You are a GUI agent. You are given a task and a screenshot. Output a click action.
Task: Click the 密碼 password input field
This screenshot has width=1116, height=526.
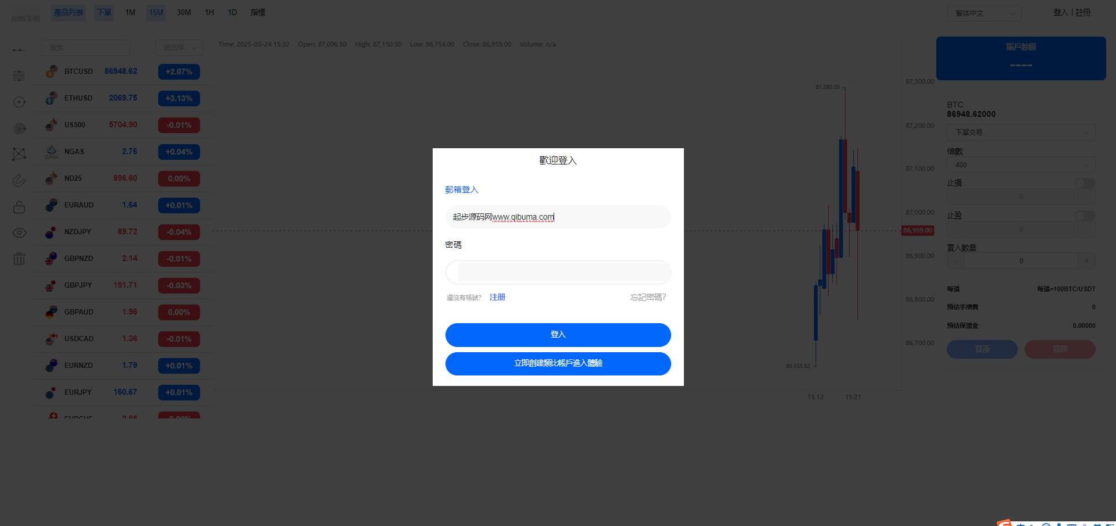point(558,272)
